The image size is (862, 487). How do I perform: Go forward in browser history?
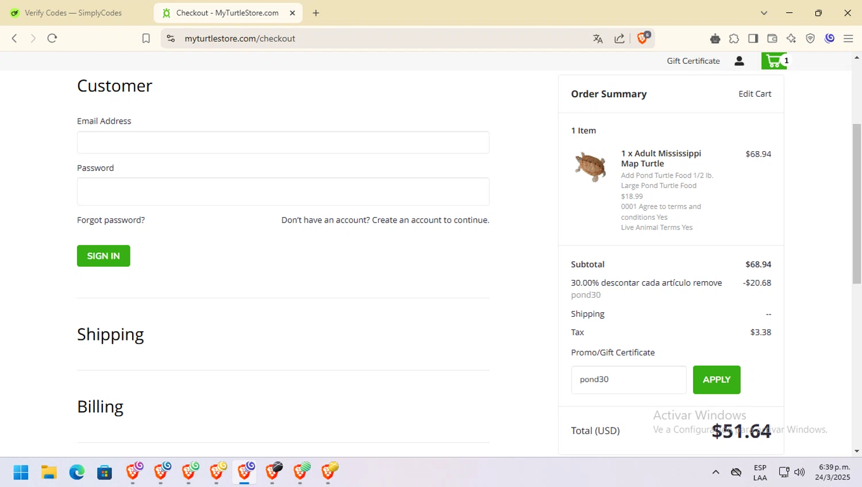tap(33, 39)
